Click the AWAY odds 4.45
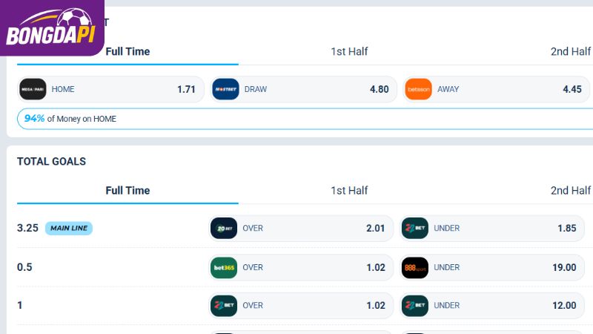The image size is (593, 334). tap(572, 89)
